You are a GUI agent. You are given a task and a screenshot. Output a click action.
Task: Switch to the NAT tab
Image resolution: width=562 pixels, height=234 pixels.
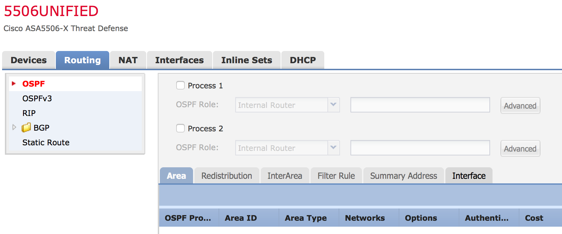[x=128, y=60]
